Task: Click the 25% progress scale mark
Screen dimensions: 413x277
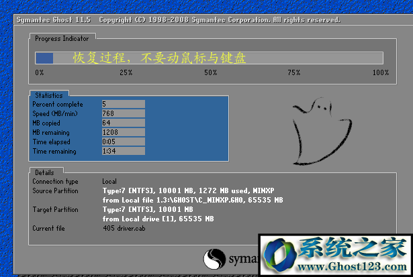Action: click(x=126, y=72)
